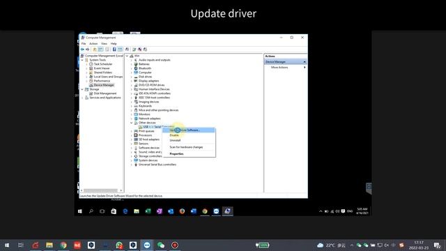Click horizontal scrollbar of the console tree pane
The height and width of the screenshot is (251, 446).
(100, 190)
